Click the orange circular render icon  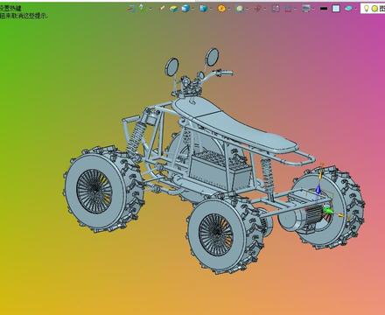[x=221, y=9]
